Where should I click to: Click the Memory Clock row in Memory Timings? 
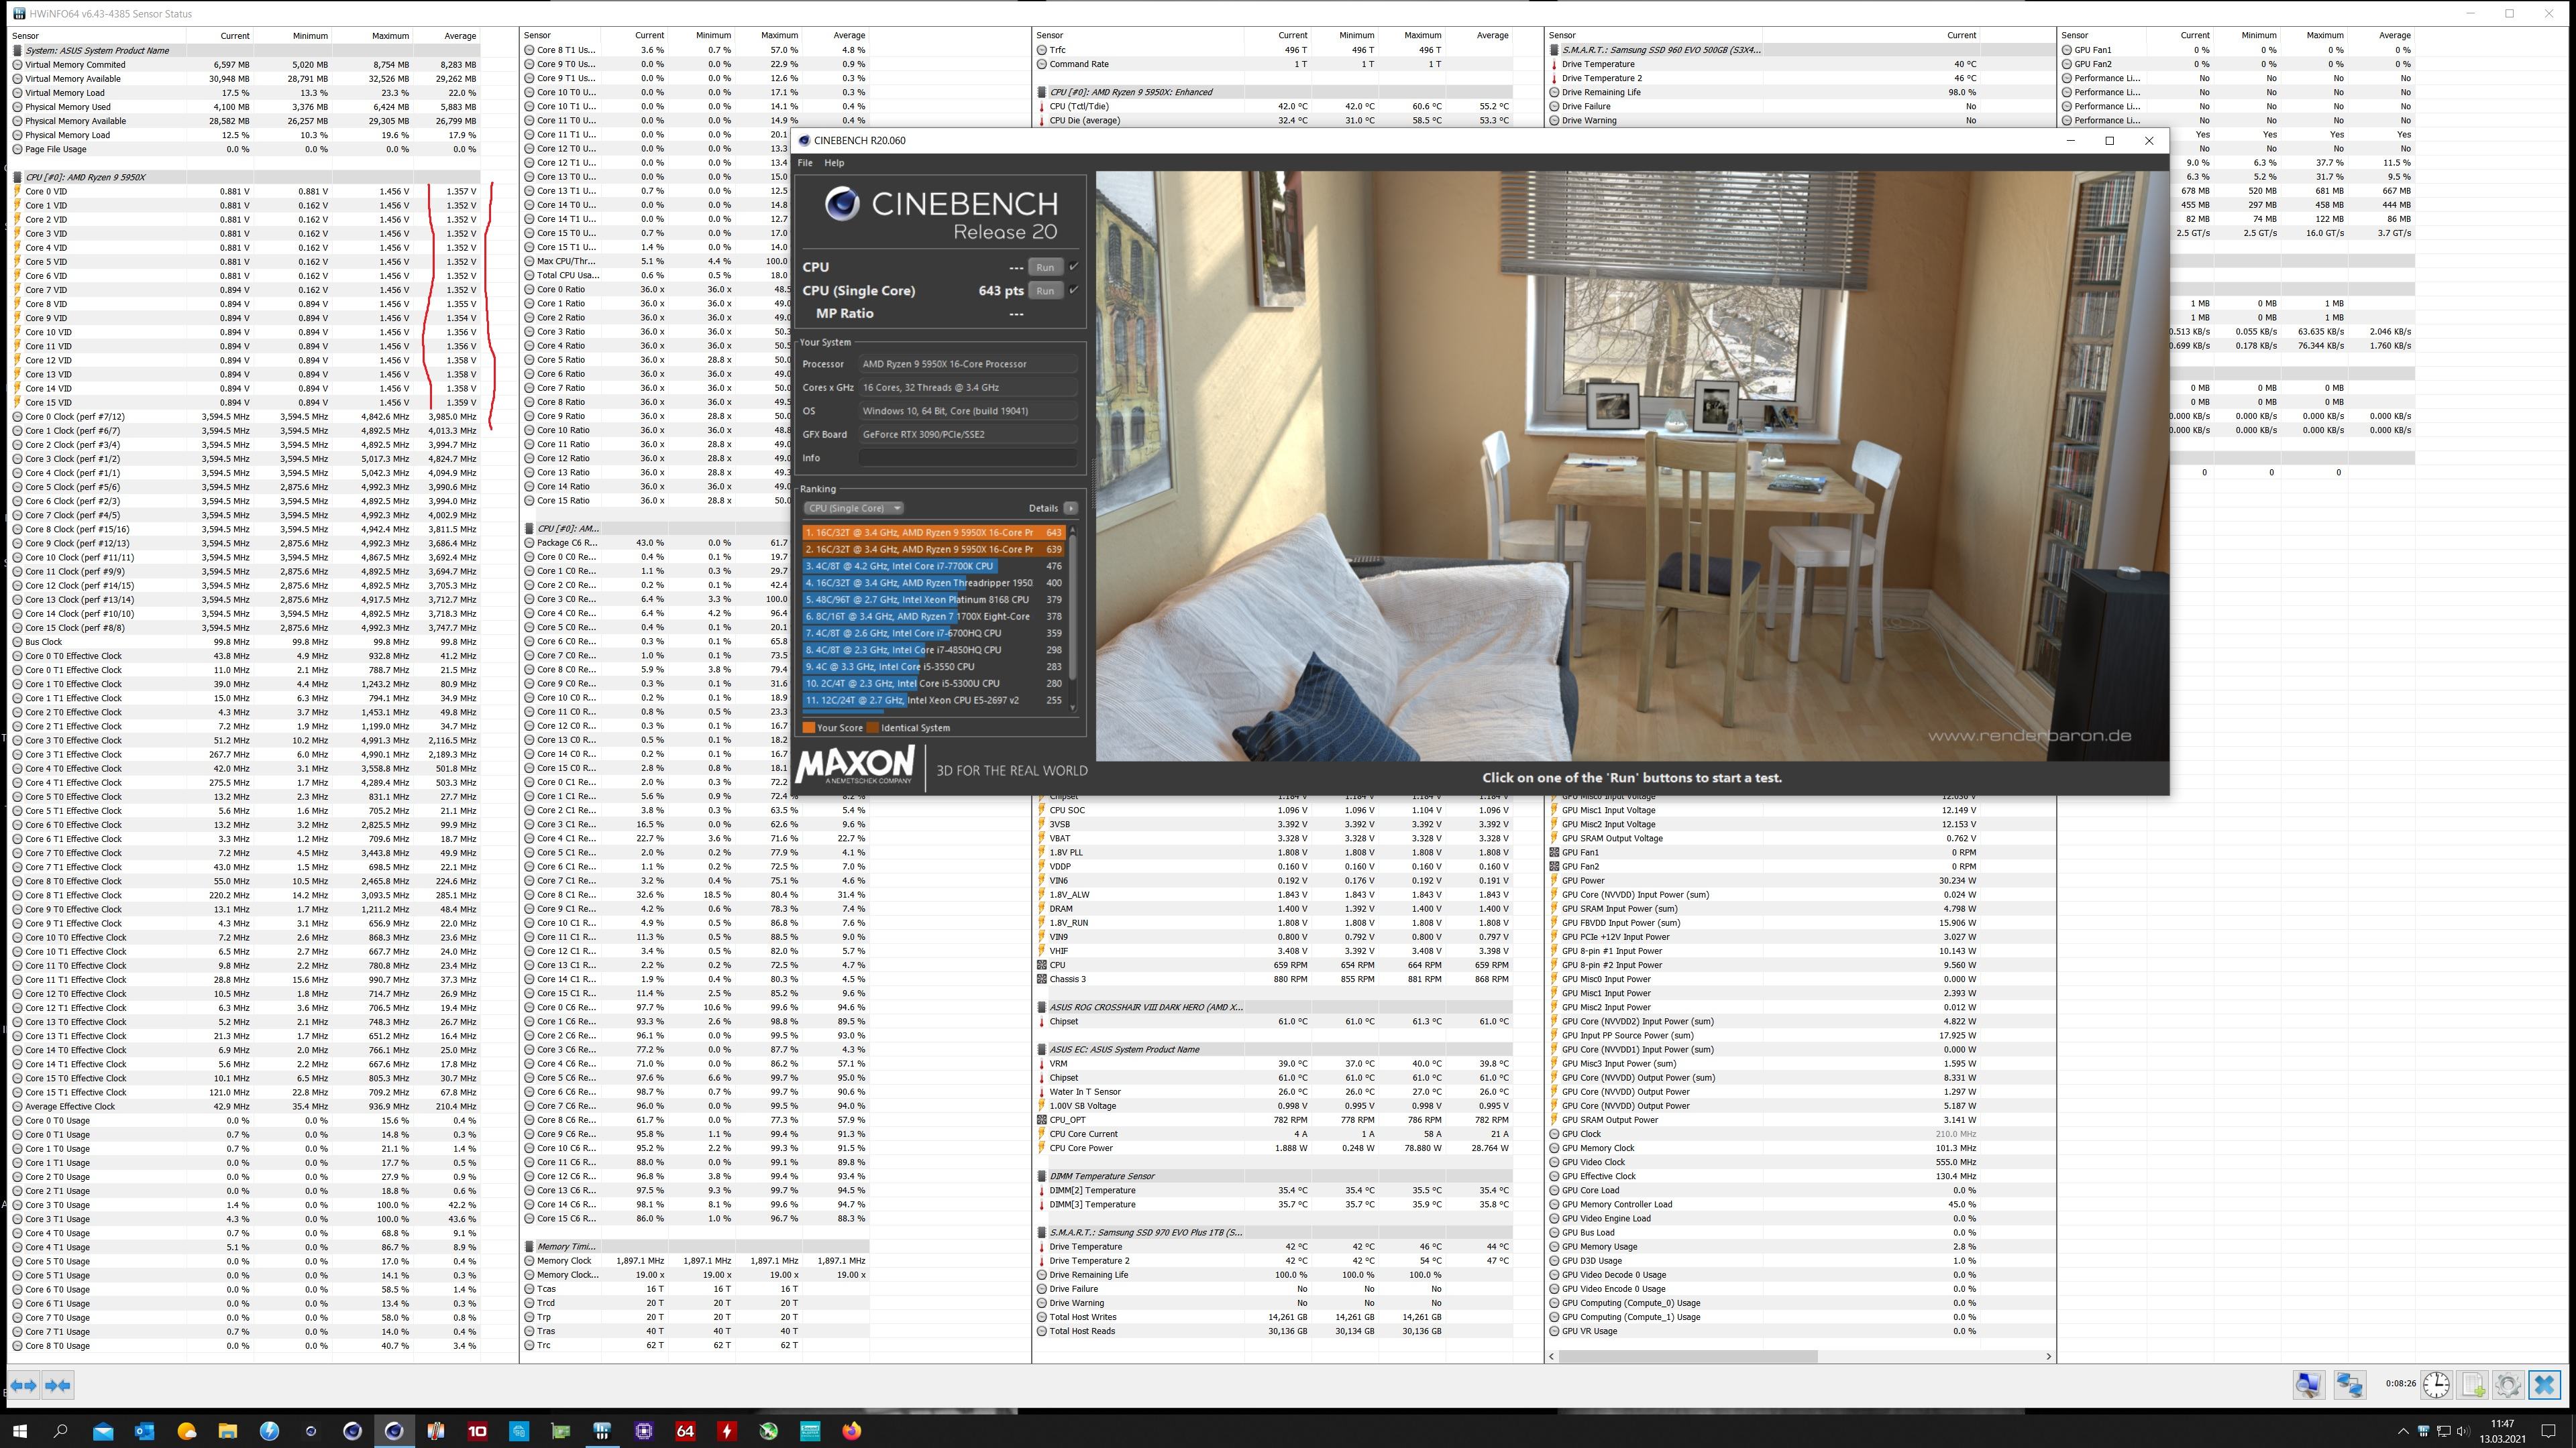click(695, 1260)
